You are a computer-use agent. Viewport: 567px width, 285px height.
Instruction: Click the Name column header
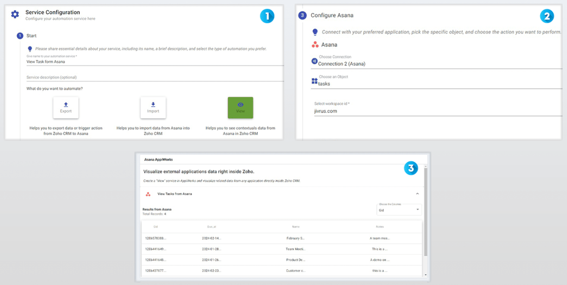coord(296,227)
